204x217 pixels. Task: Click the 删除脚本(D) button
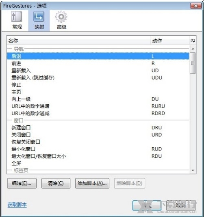tap(130, 183)
